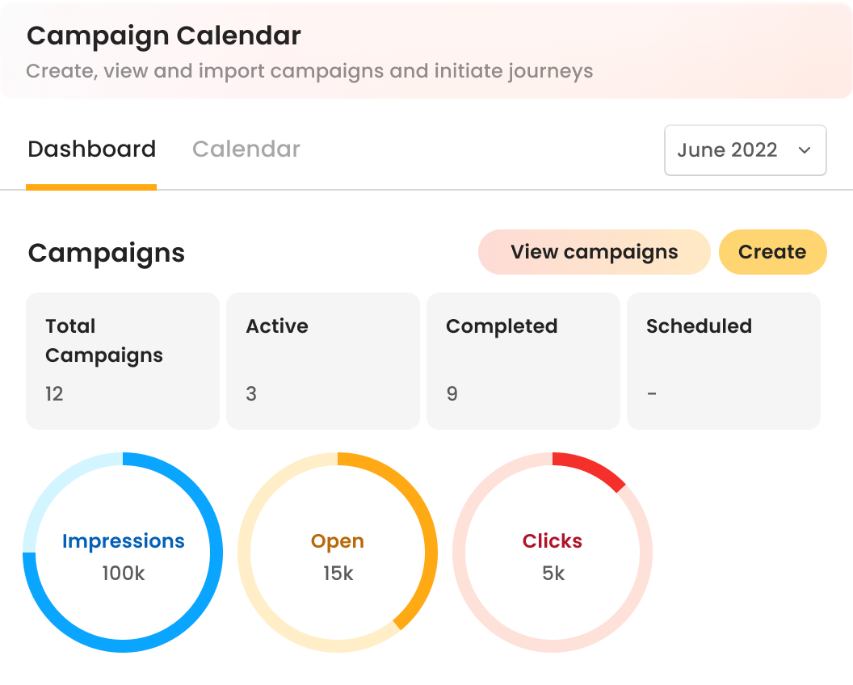Click the 100k impressions value
The image size is (853, 685).
click(123, 574)
